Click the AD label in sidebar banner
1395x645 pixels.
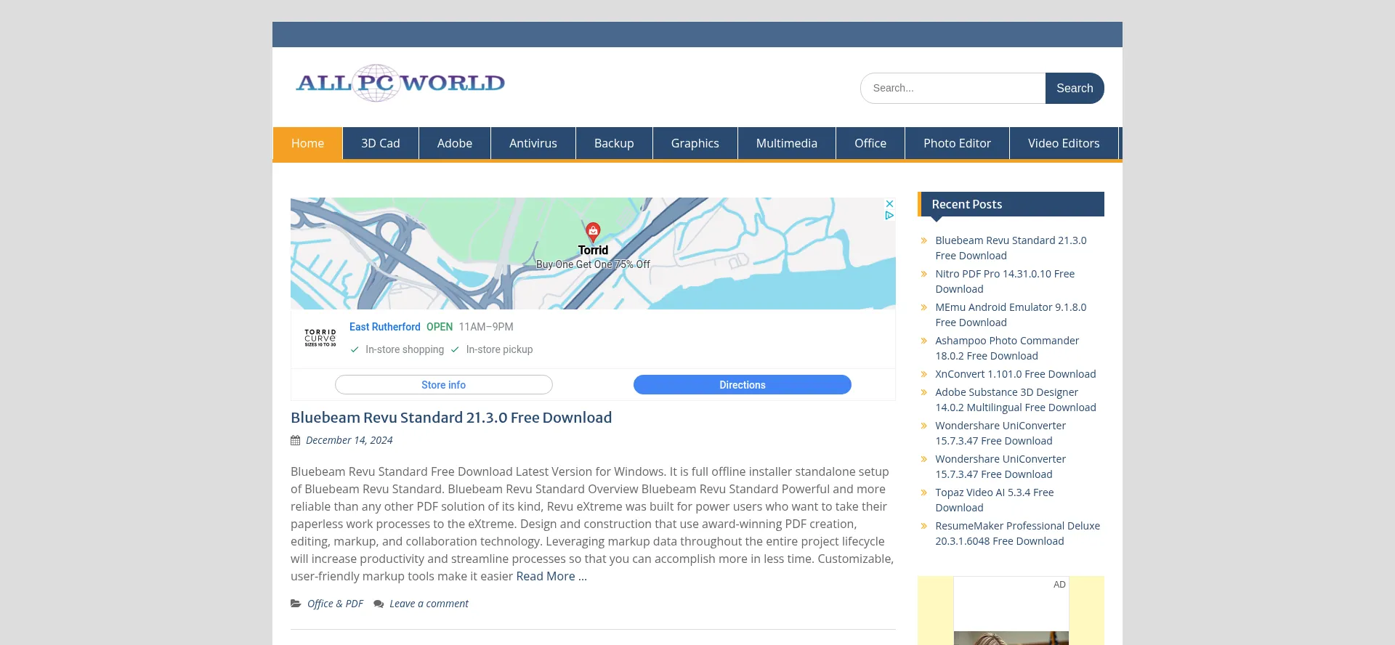click(1059, 585)
